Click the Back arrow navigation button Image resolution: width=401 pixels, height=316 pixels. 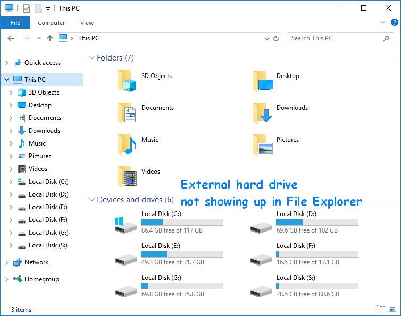click(11, 38)
